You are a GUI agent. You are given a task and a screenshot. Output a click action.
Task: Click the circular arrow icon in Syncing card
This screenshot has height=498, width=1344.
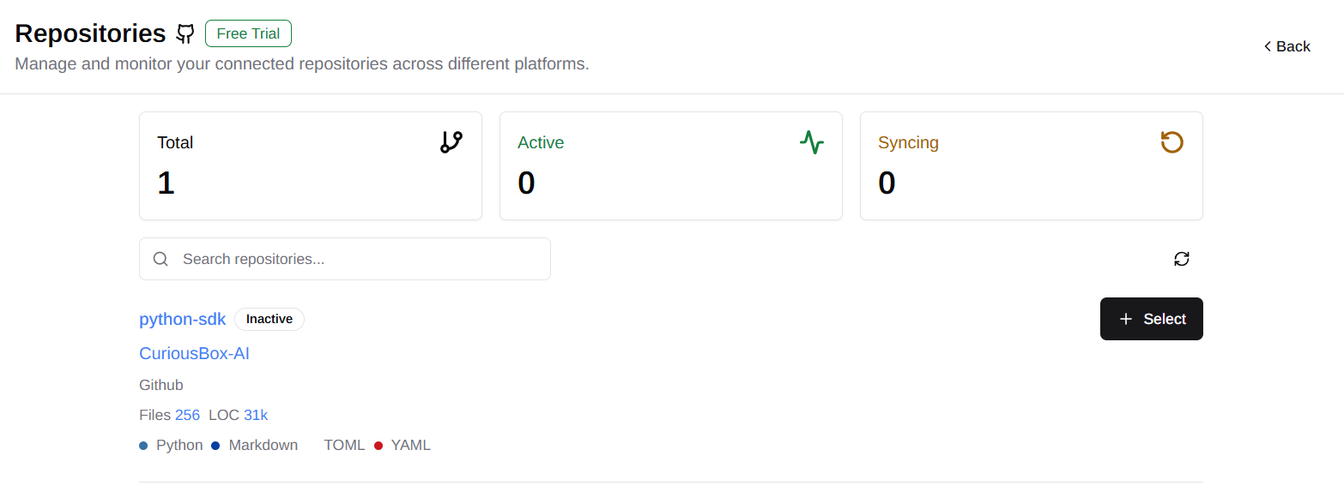click(1172, 142)
